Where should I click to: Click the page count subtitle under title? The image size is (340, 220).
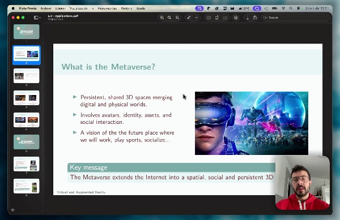(56, 19)
